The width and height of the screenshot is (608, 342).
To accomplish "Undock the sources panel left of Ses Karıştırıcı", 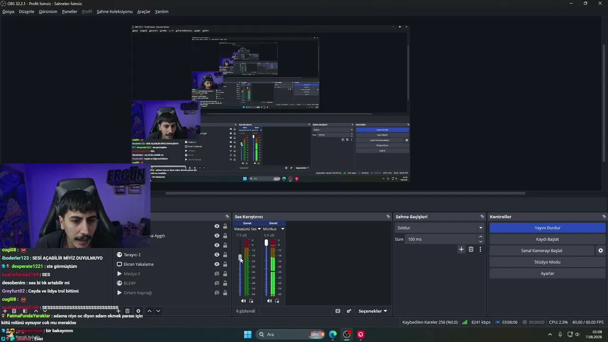I will 227,217.
